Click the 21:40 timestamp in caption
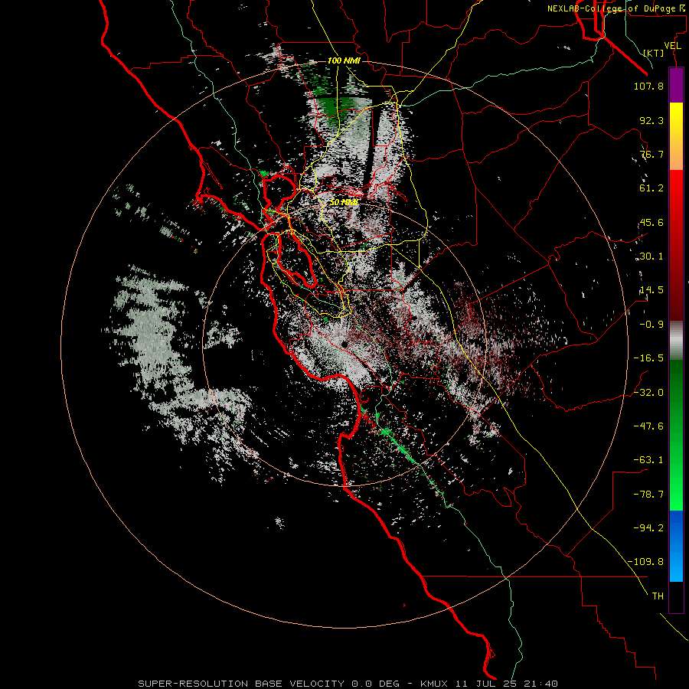The image size is (689, 689). [x=541, y=684]
